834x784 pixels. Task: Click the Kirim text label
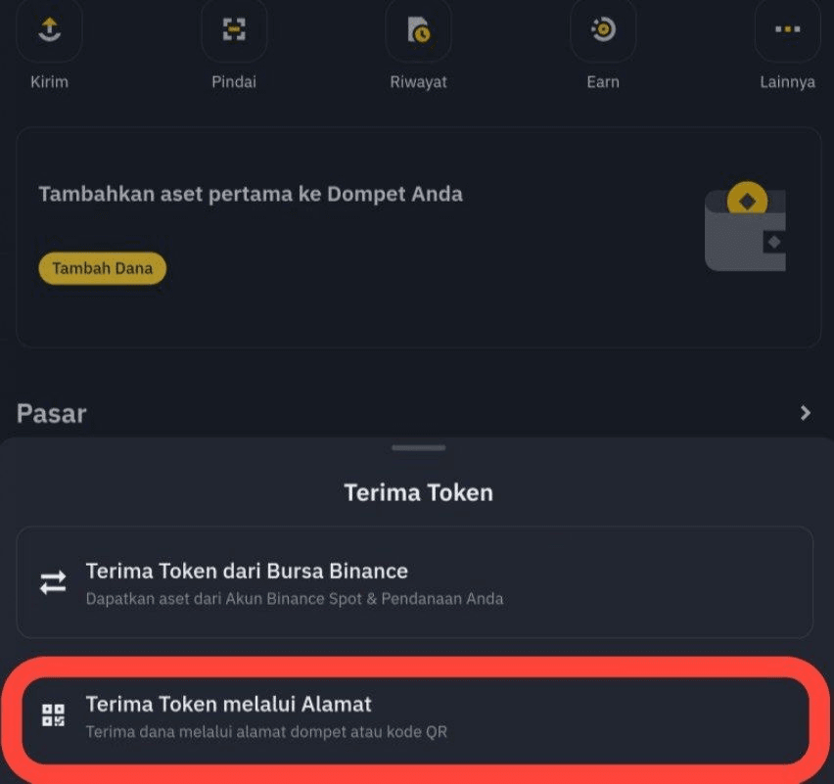[x=49, y=82]
